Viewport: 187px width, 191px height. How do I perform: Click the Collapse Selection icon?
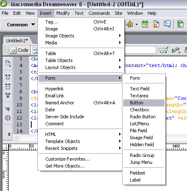8,86
